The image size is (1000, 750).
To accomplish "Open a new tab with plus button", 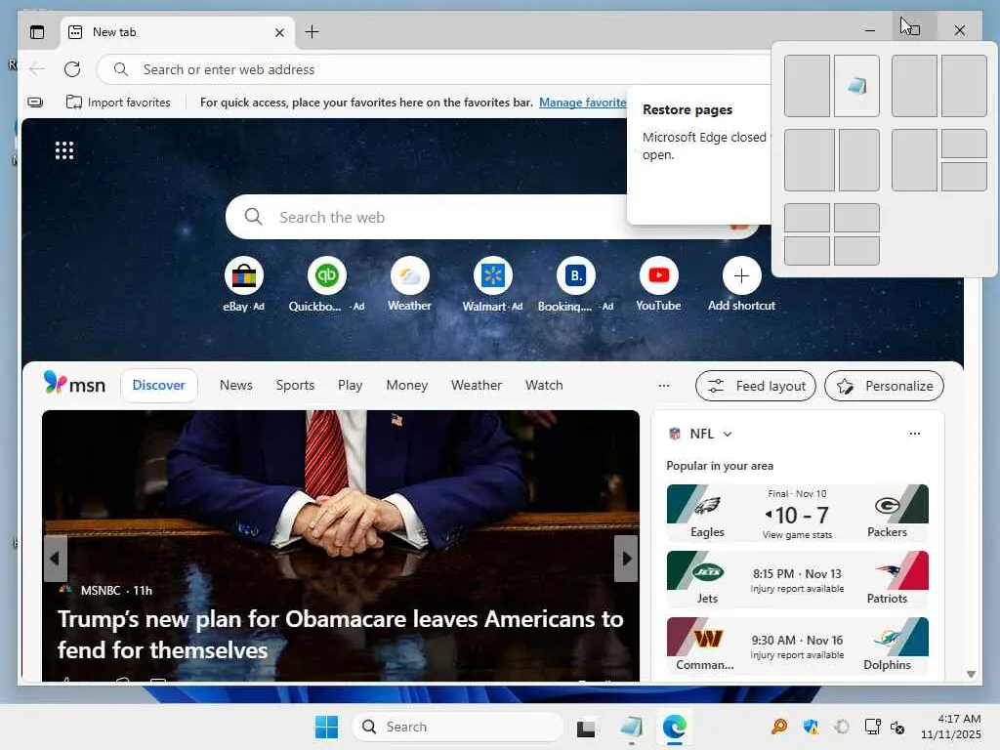I will pyautogui.click(x=312, y=32).
